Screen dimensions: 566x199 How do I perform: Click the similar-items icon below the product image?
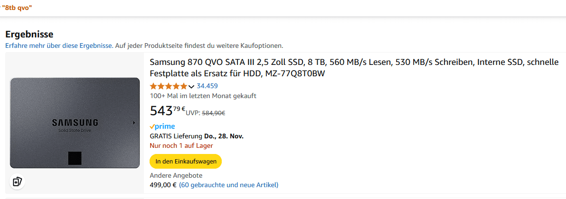(x=17, y=181)
